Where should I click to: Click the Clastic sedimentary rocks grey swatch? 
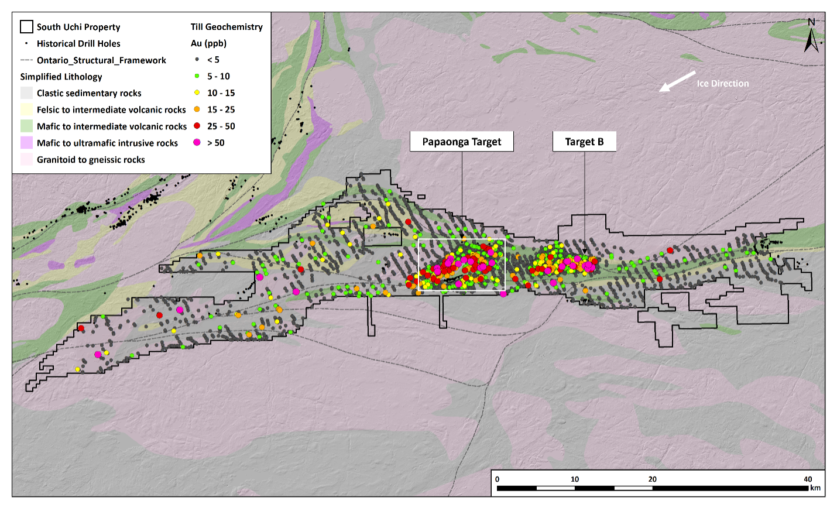[26, 92]
